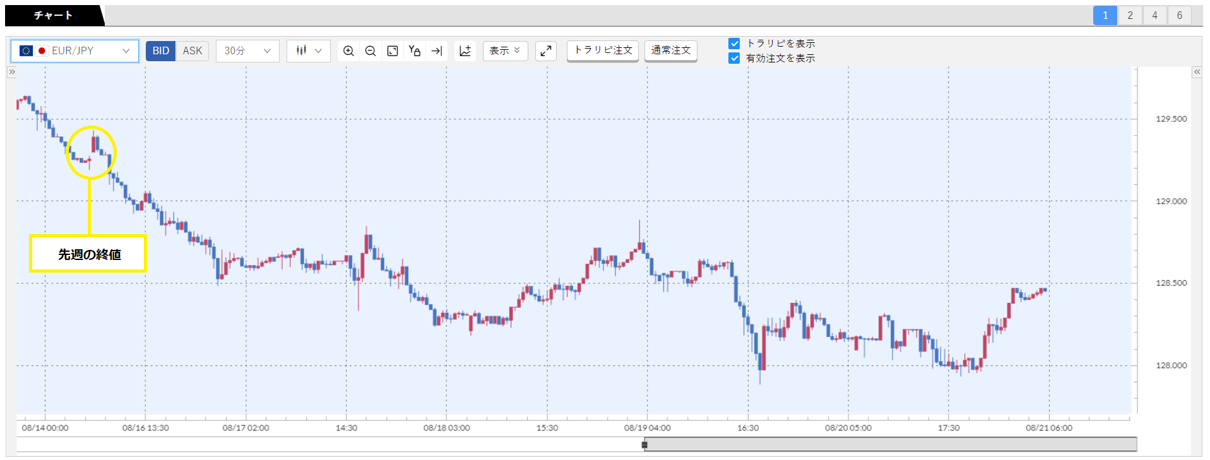Select the 6-chart layout tab
This screenshot has width=1210, height=460.
pyautogui.click(x=1179, y=16)
